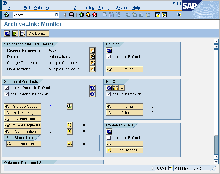Open the Customizing menu

84,8
